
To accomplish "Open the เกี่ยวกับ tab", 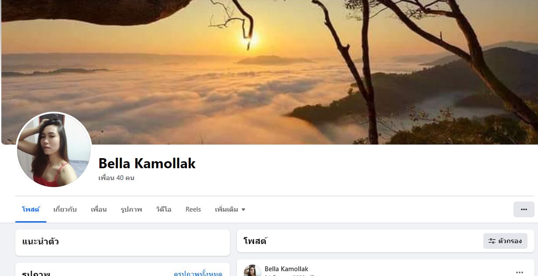I will click(x=65, y=209).
